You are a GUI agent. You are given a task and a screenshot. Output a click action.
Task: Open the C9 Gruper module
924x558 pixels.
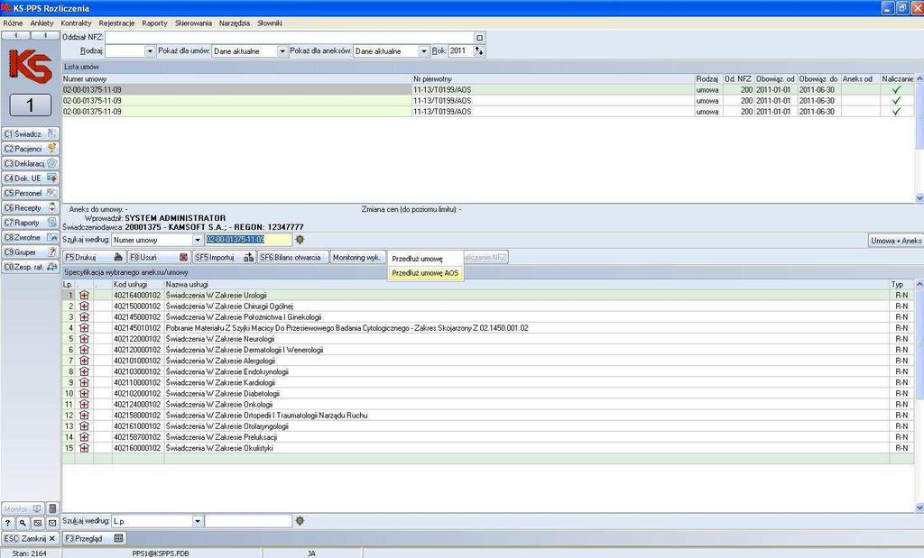30,252
